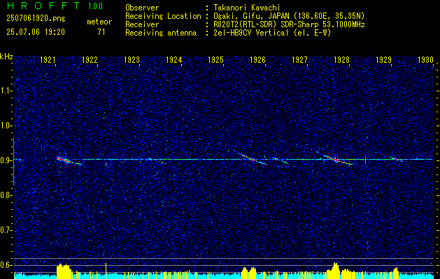The height and width of the screenshot is (279, 440).
Task: Click the location text Ogaki, Gifu, JAPAN
Action: click(x=252, y=16)
